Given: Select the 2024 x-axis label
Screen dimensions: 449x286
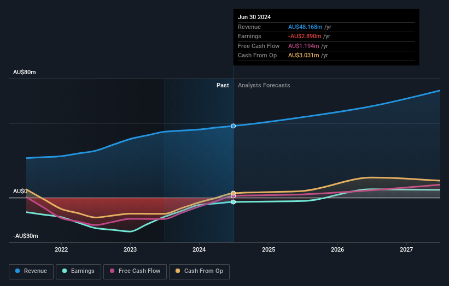Looking at the screenshot, I should click(x=199, y=250).
